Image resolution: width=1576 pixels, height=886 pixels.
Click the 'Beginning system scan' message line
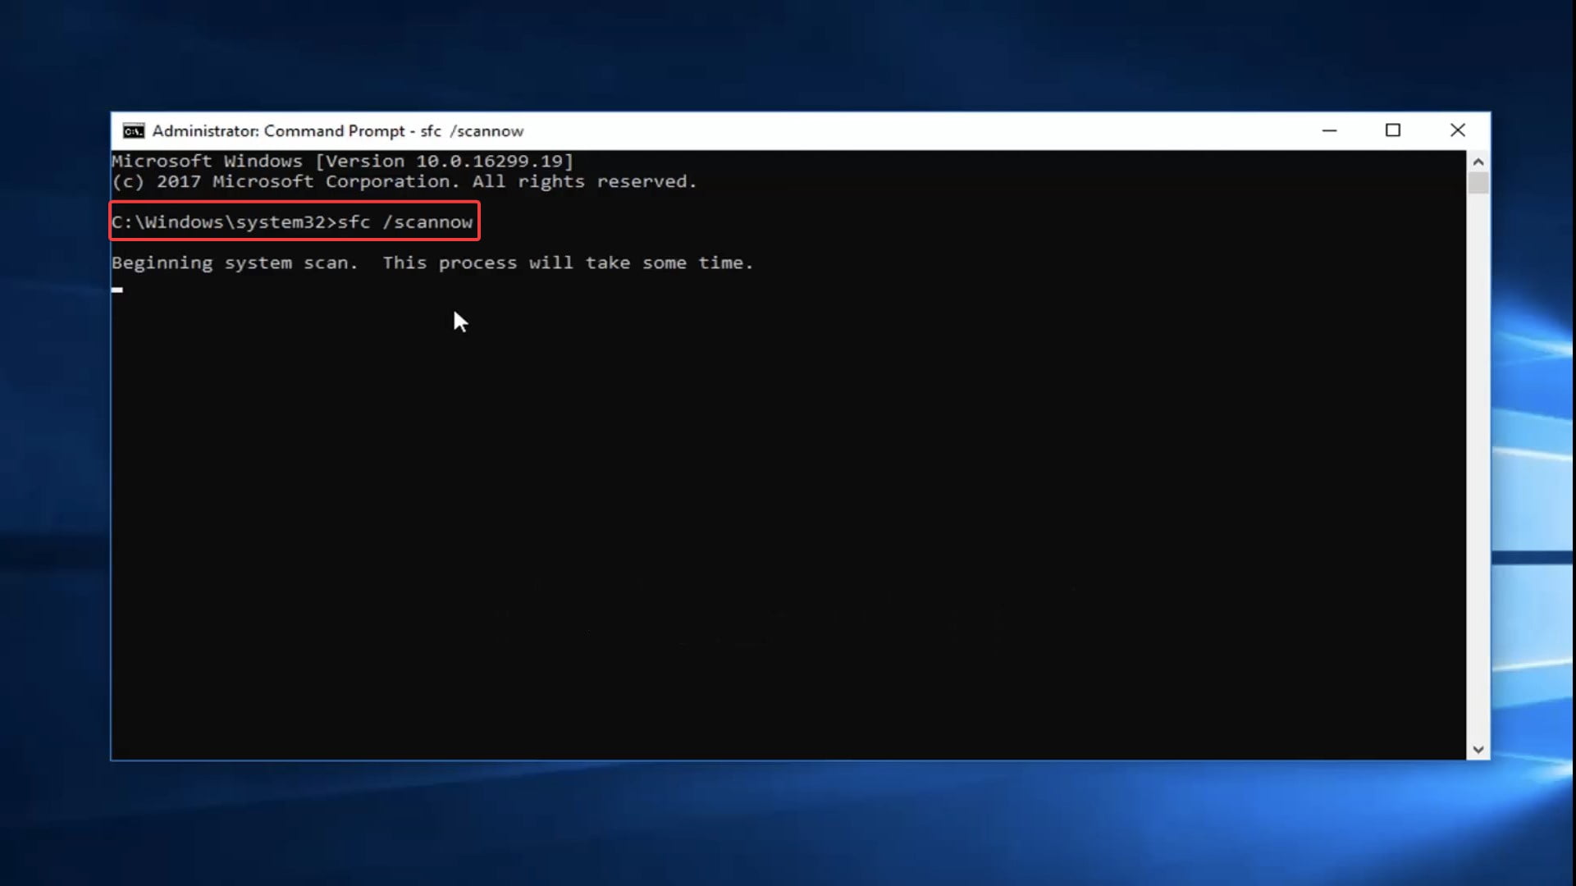tap(432, 263)
